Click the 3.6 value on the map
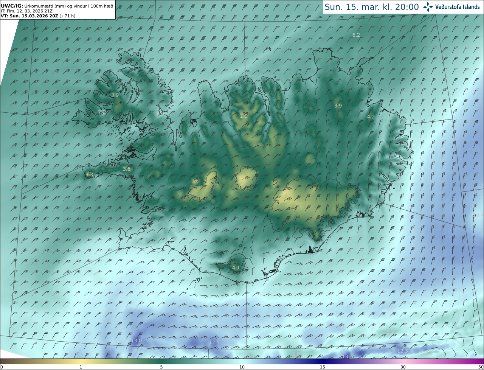484x370 pixels. (127, 169)
